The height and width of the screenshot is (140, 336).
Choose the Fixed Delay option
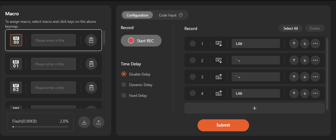pos(124,96)
